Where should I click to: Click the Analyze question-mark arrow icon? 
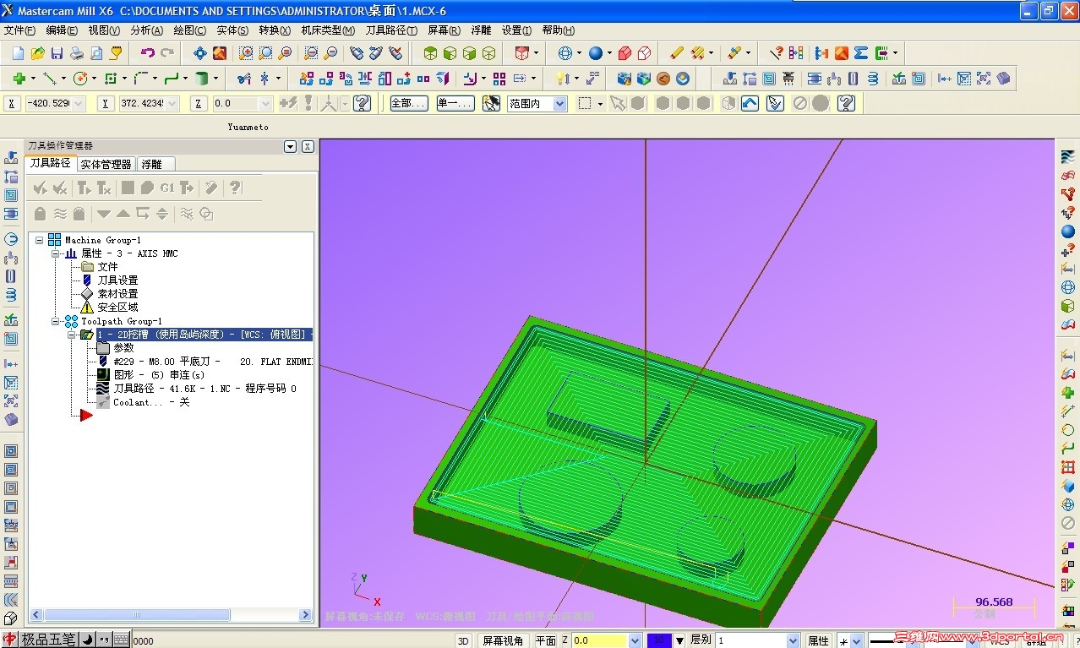776,53
